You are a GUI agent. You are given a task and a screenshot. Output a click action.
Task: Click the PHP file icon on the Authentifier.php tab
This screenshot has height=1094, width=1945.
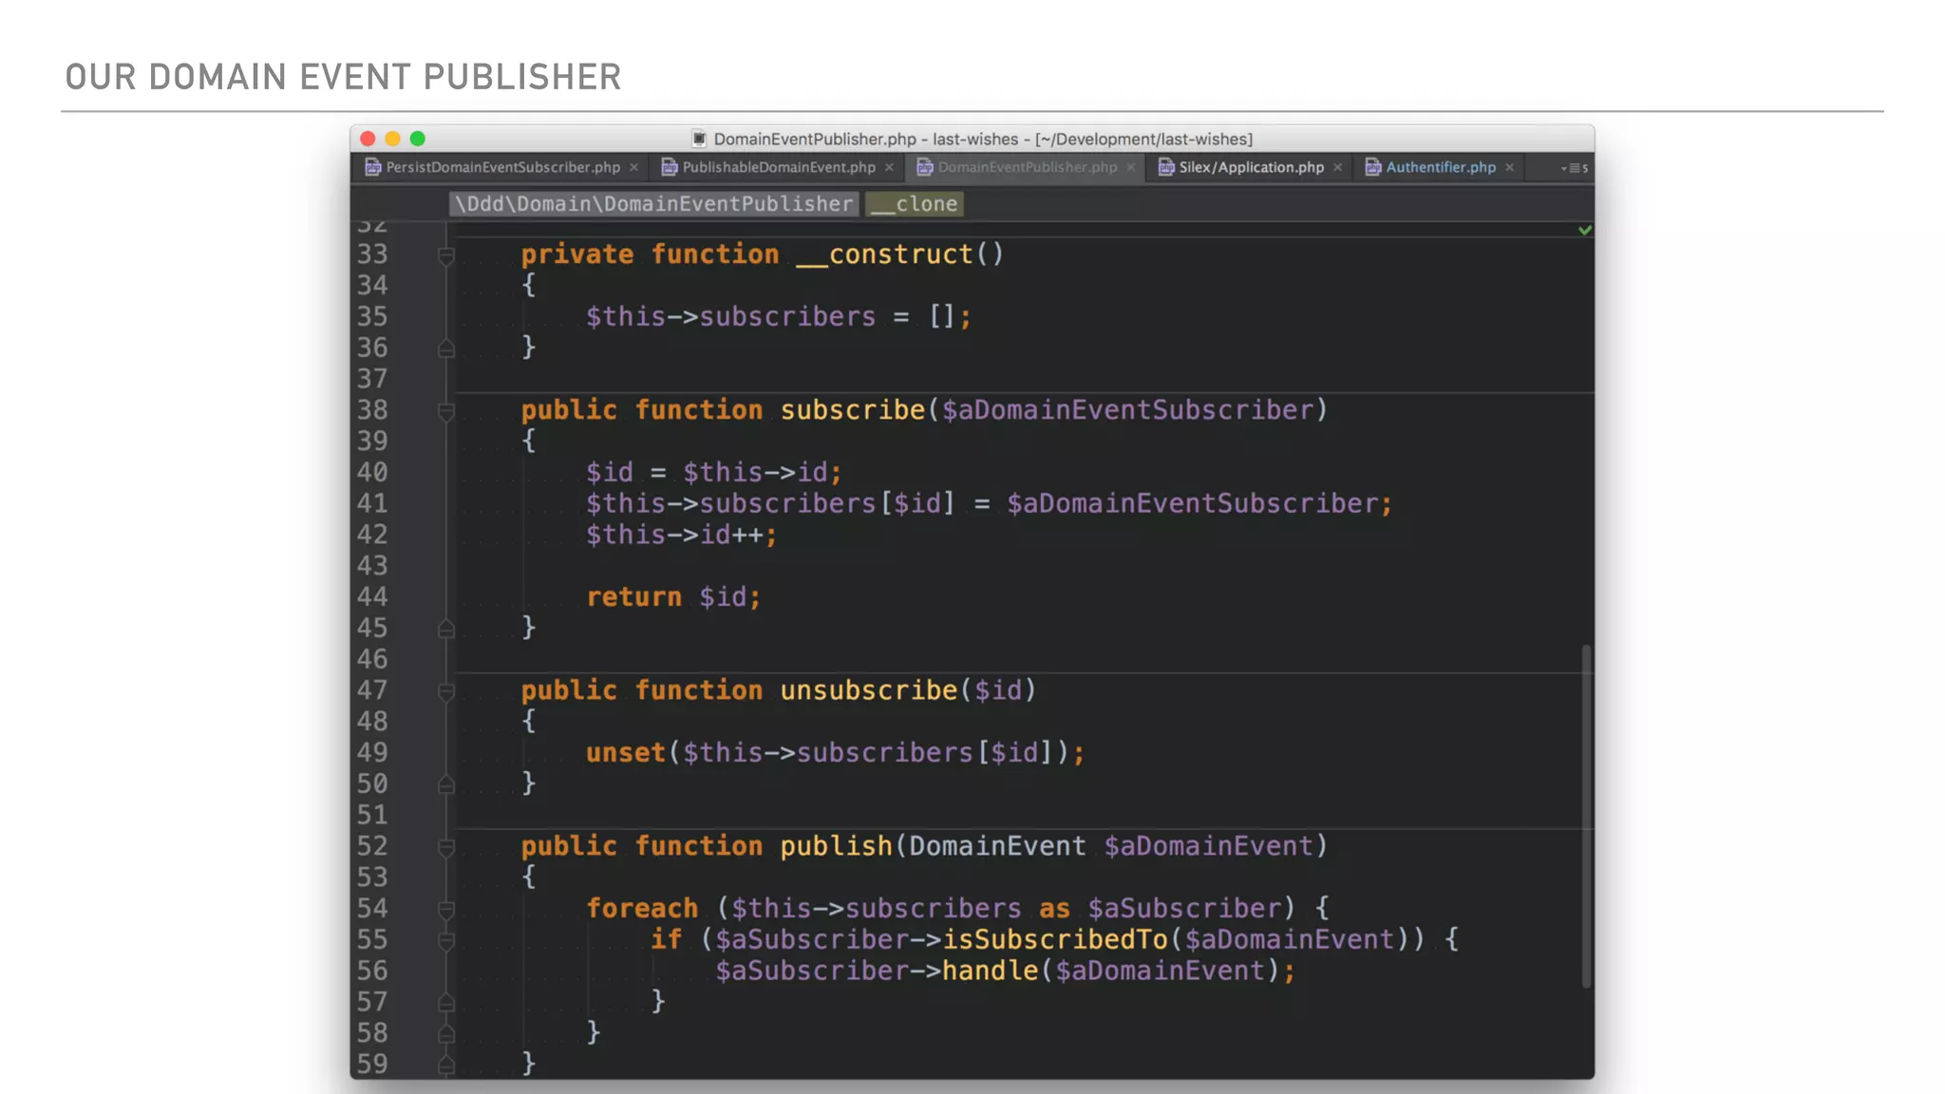(1373, 167)
